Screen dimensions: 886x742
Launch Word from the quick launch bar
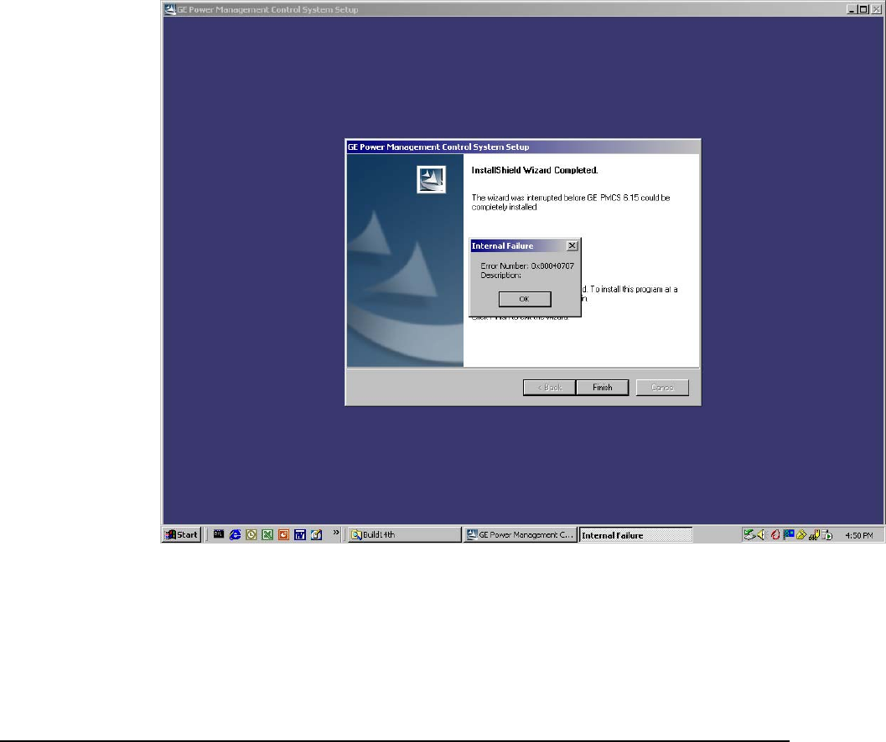coord(300,535)
